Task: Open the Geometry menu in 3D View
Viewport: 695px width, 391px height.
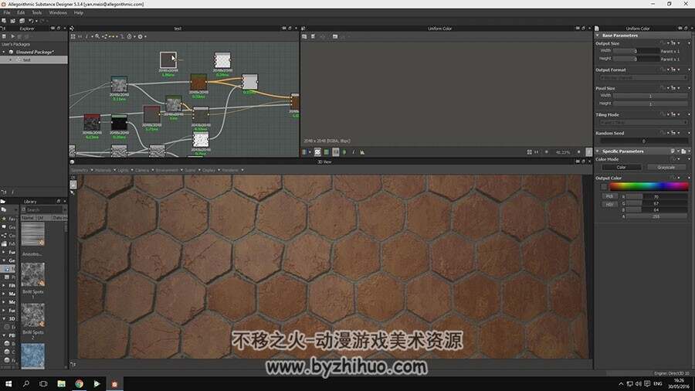Action: (80, 170)
